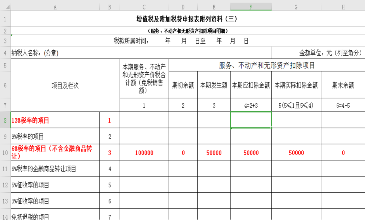Image resolution: width=365 pixels, height=223 pixels.
Task: Select row 1 header
Action: pyautogui.click(x=5, y=19)
